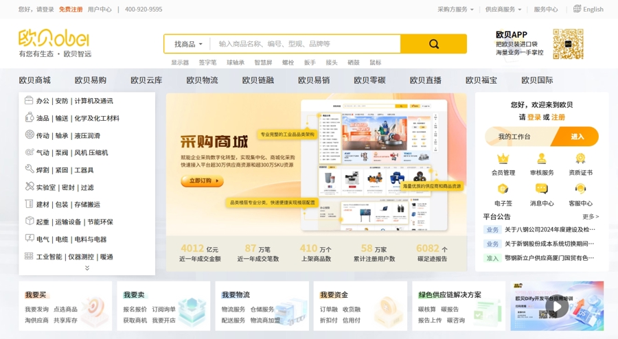The image size is (618, 339).
Task: Click 用户中心 link
Action: (x=100, y=9)
